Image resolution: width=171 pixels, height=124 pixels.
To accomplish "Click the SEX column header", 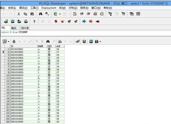I will point(51,46).
